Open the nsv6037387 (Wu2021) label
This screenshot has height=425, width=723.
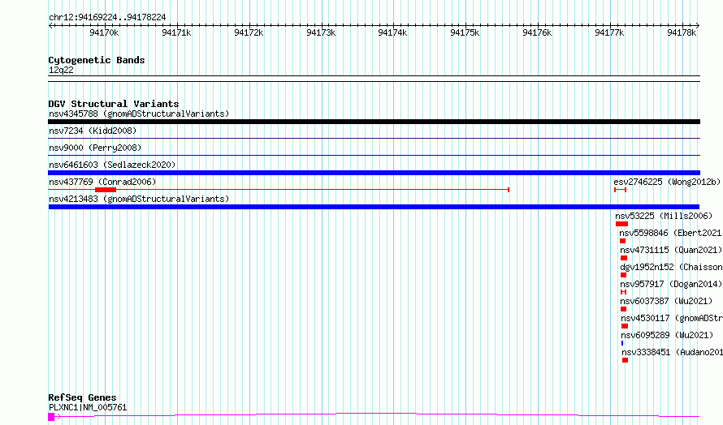(x=666, y=301)
